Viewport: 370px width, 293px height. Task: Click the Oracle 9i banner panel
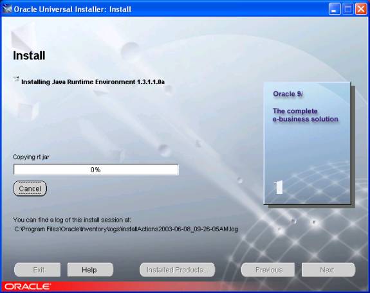tap(307, 143)
